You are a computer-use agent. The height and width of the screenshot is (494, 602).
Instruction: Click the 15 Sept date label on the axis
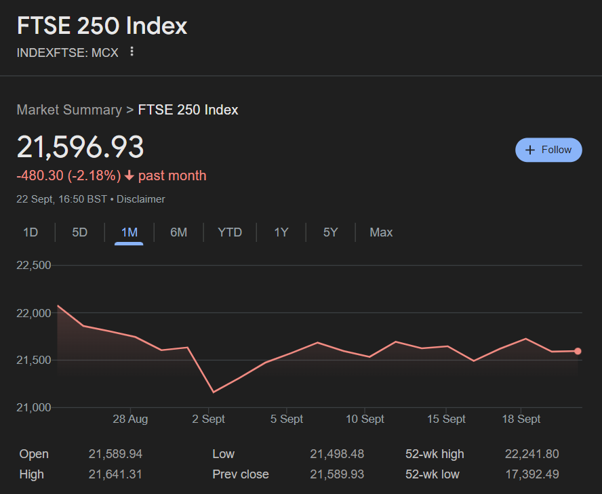(x=446, y=419)
